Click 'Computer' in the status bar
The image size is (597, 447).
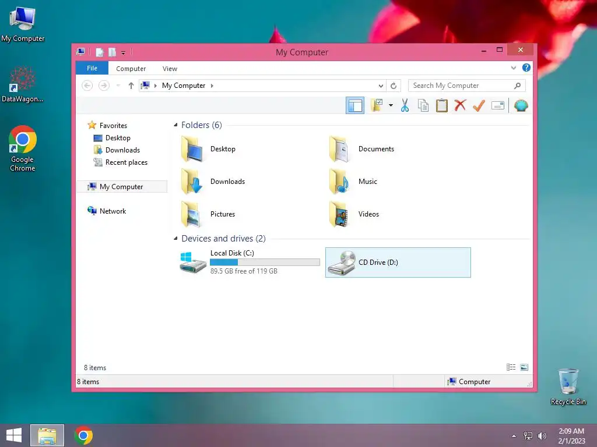(475, 382)
